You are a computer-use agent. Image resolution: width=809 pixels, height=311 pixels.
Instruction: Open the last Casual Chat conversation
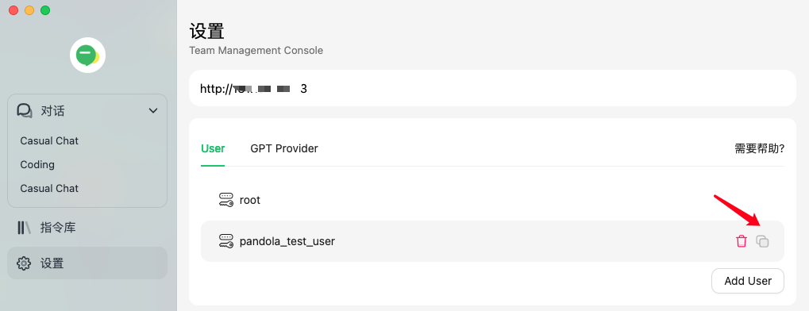tap(49, 188)
